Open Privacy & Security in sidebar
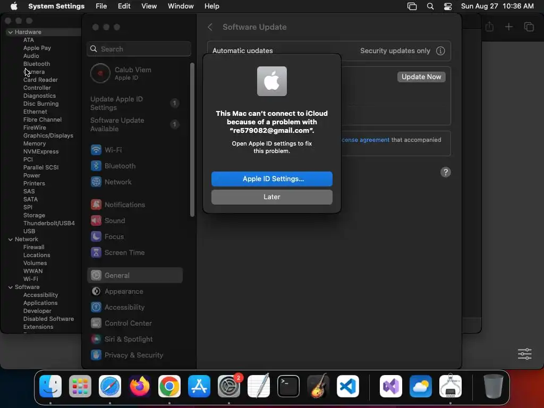The width and height of the screenshot is (544, 408). coord(134,355)
